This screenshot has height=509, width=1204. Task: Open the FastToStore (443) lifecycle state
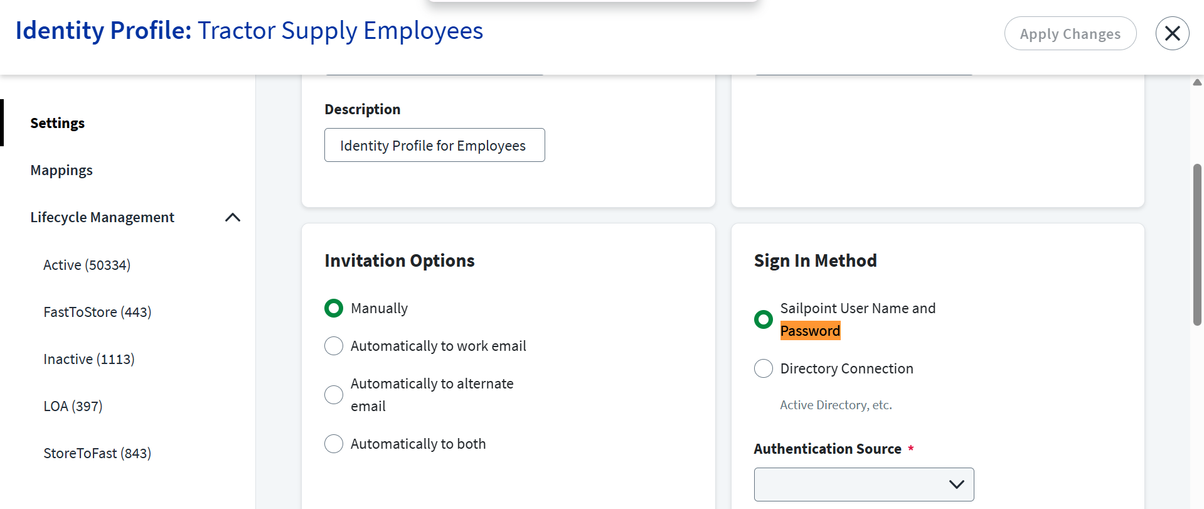coord(97,312)
